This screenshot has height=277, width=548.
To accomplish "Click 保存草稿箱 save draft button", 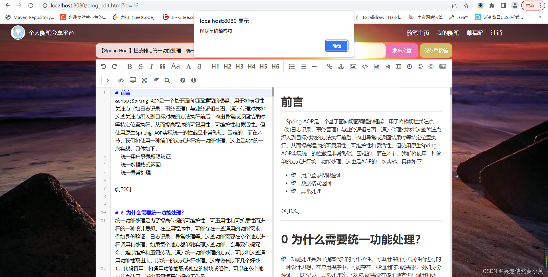I will pyautogui.click(x=436, y=51).
